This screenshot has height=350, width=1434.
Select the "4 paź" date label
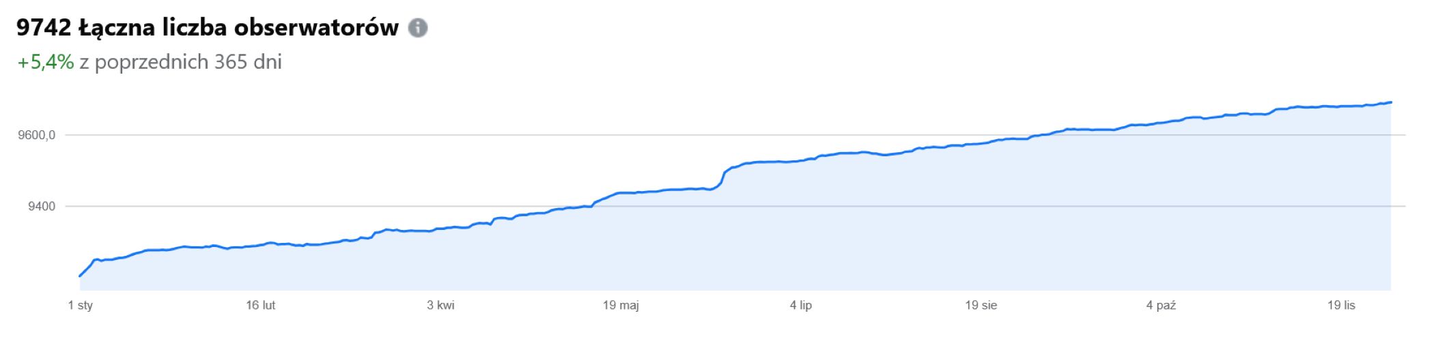point(1161,305)
